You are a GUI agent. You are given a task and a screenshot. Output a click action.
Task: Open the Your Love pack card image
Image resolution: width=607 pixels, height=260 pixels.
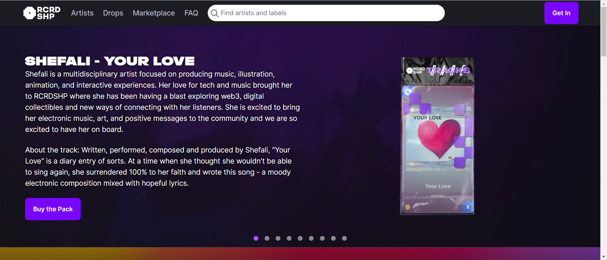tap(438, 136)
